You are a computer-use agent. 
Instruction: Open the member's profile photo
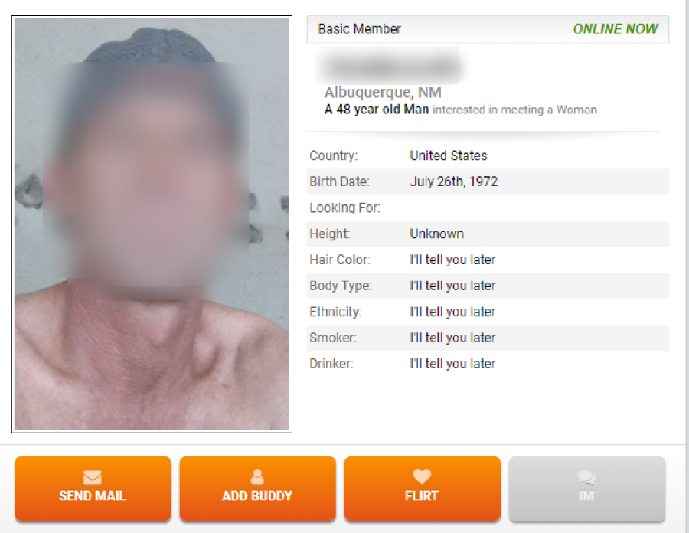point(152,224)
